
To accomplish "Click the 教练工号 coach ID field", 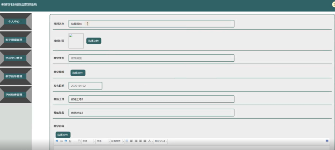I will (151, 99).
